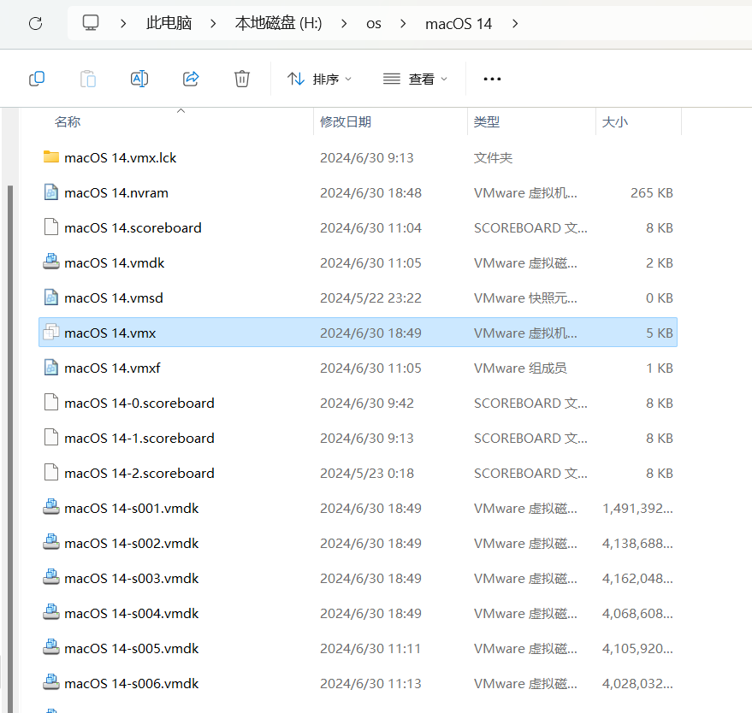
Task: Open the 排序 sort dropdown
Action: [319, 79]
